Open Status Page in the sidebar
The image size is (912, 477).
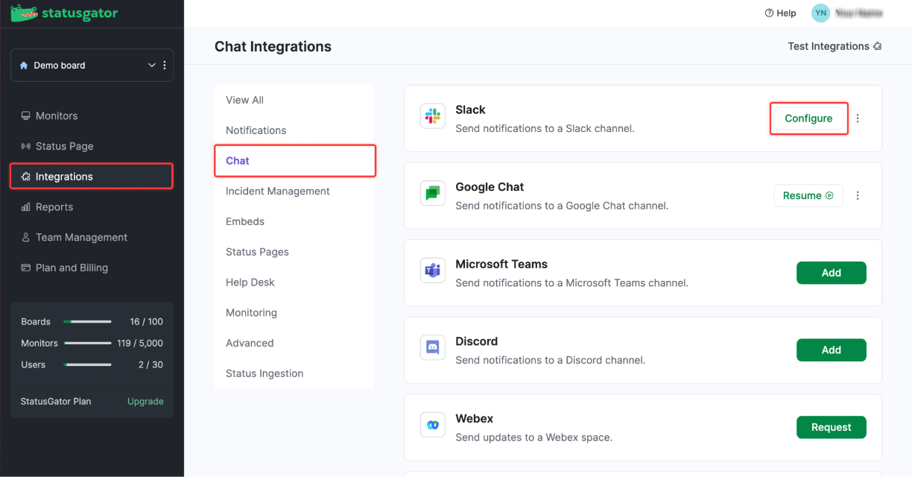[65, 147]
